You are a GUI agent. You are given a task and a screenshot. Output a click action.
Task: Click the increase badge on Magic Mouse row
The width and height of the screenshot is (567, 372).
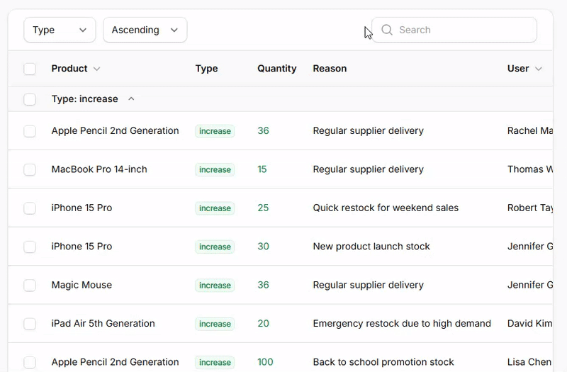click(x=215, y=286)
